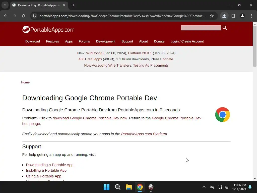Open the Platform 28.0.1 link
Image resolution: width=257 pixels, height=193 pixels.
pos(140,53)
